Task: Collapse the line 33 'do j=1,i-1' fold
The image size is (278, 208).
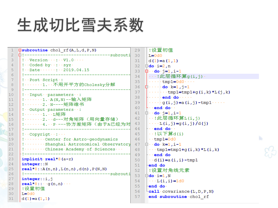Action: [147, 71]
